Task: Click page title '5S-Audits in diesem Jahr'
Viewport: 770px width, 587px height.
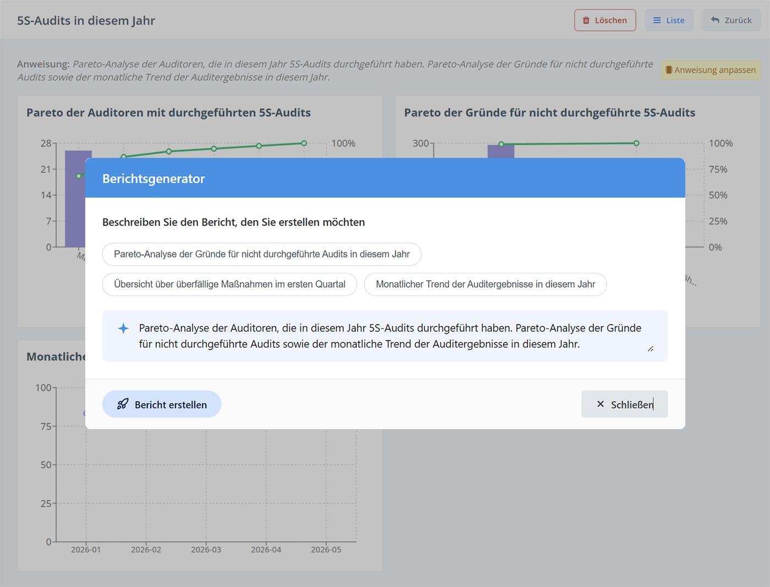Action: pyautogui.click(x=86, y=21)
